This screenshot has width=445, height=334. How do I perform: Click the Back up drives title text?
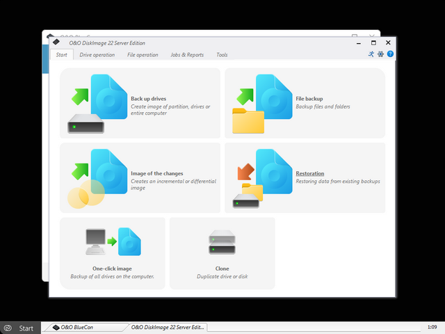[148, 99]
